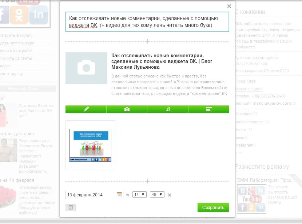302x224 pixels.
Task: Click the instagram tag in the background sidebar
Action: click(x=245, y=145)
